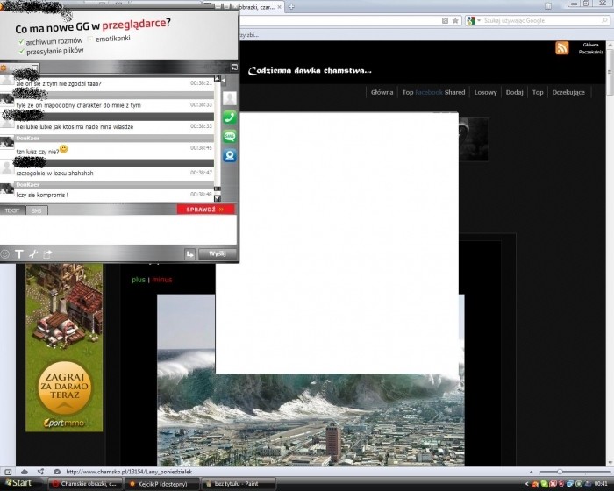
Task: Click the green SMS icon in chat sidebar
Action: point(230,136)
